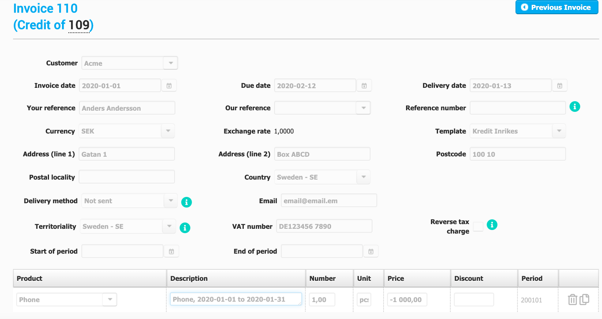Show info about Territoriality
Image resolution: width=602 pixels, height=319 pixels.
(185, 228)
